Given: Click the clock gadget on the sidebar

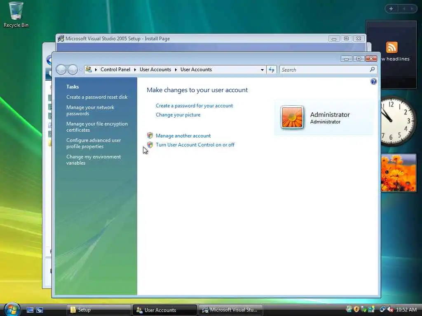Looking at the screenshot, I should point(399,121).
